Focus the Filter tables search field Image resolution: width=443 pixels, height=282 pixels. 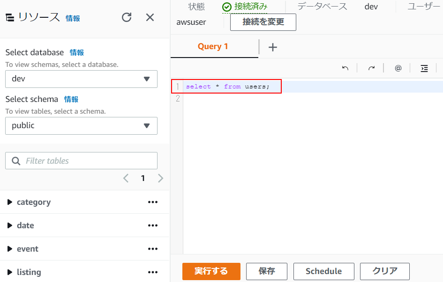tap(82, 160)
